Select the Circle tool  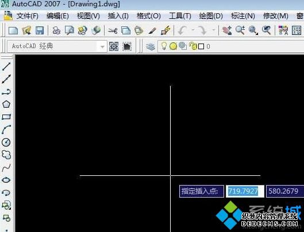click(x=6, y=142)
